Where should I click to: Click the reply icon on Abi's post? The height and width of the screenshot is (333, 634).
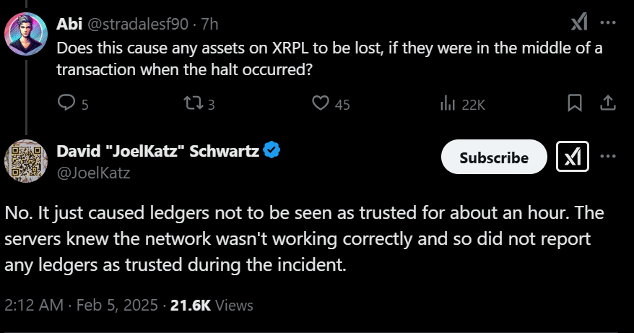[x=66, y=104]
